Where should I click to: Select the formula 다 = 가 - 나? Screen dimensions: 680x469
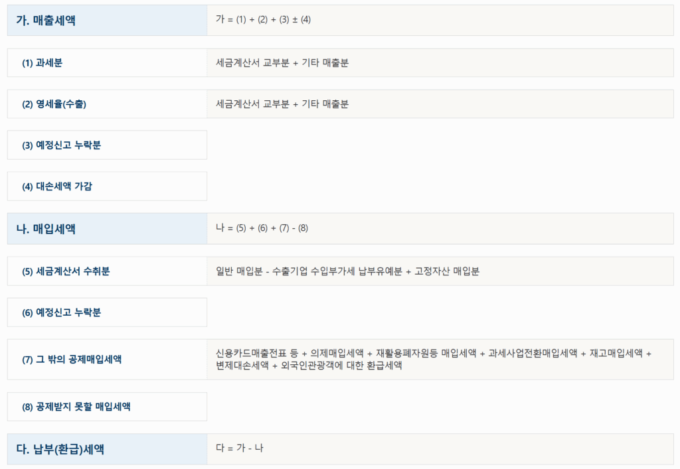pyautogui.click(x=240, y=448)
